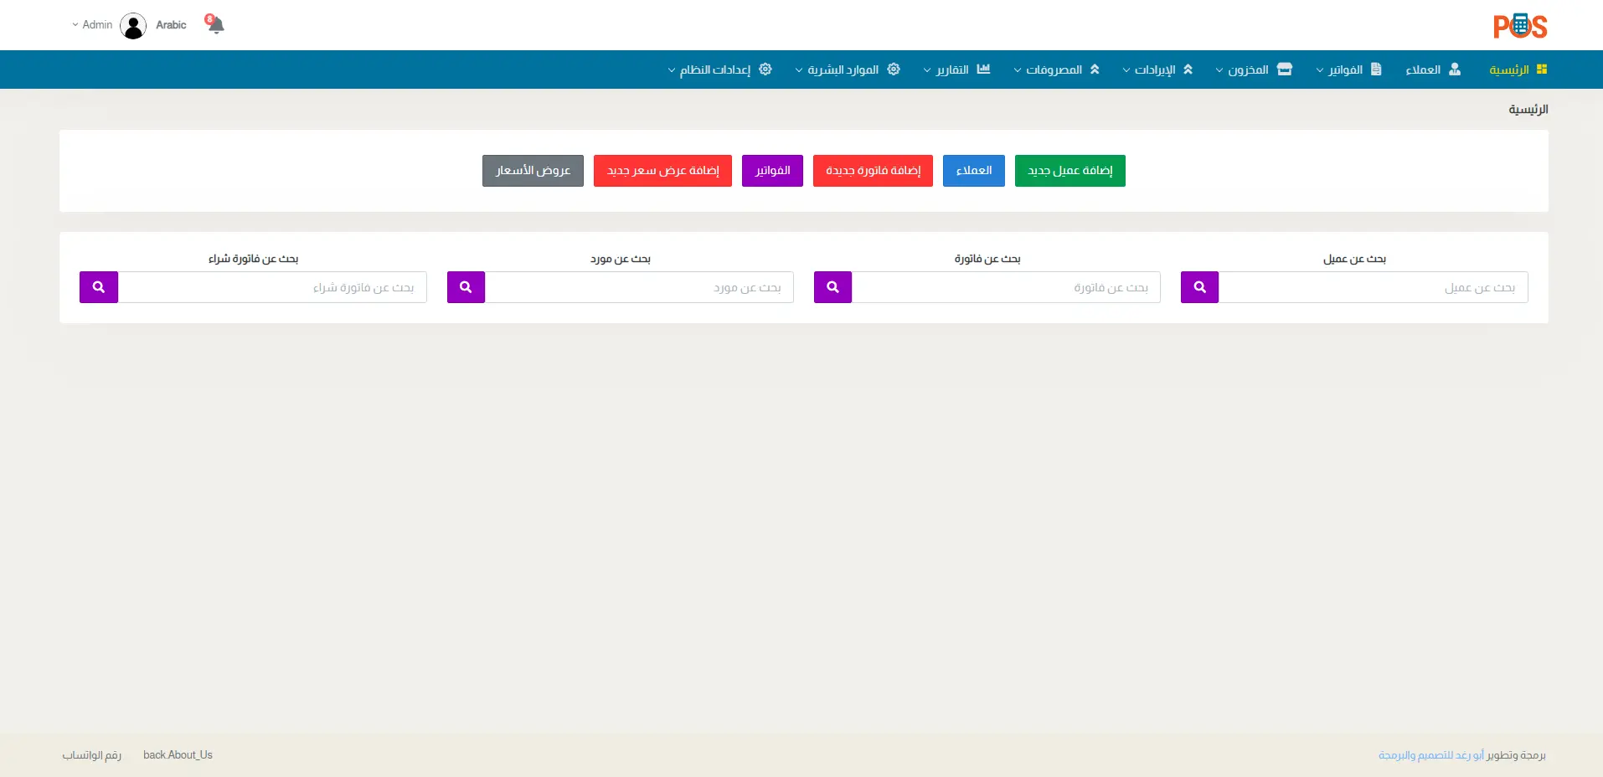The width and height of the screenshot is (1603, 777).
Task: Click the red إضافة فاتورة جديدة button
Action: [873, 171]
